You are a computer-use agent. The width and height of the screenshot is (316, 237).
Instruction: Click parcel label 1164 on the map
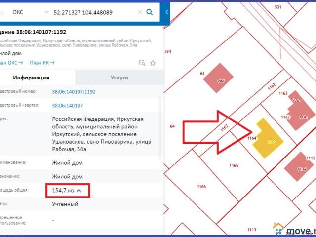[x=252, y=138]
